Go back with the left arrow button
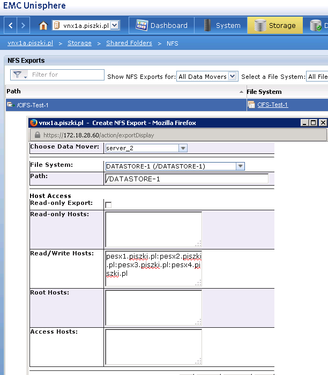 [x=11, y=25]
